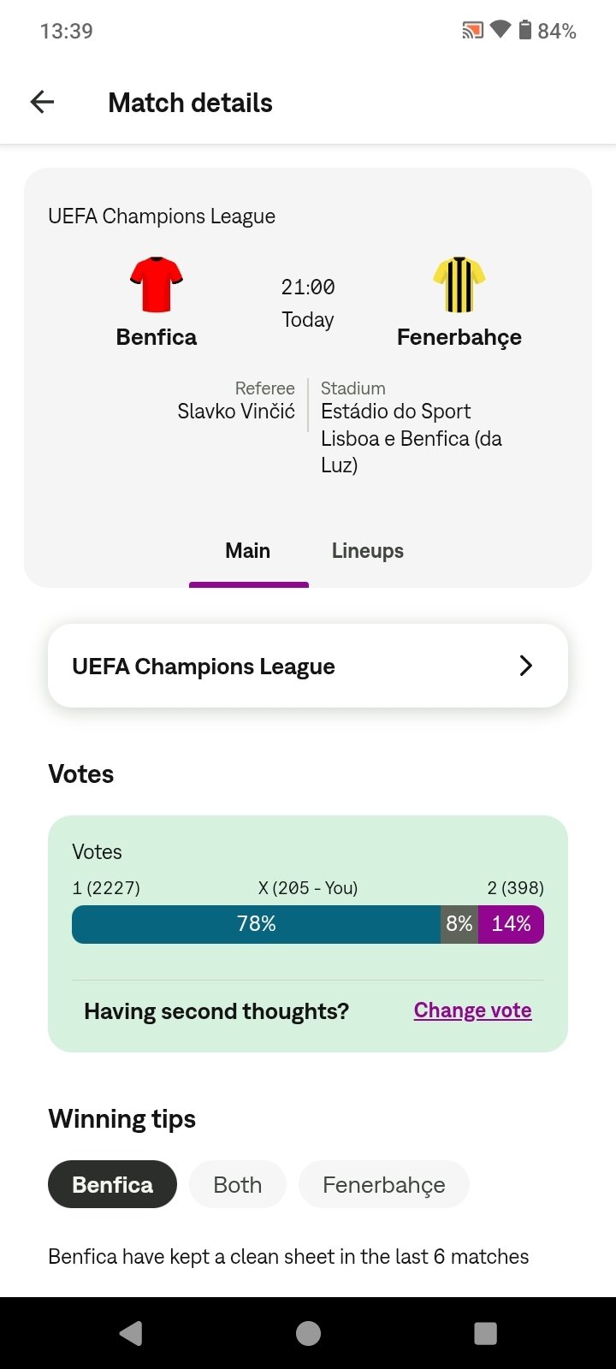Screen dimensions: 616x1369
Task: Tap the battery status icon
Action: coord(525,31)
